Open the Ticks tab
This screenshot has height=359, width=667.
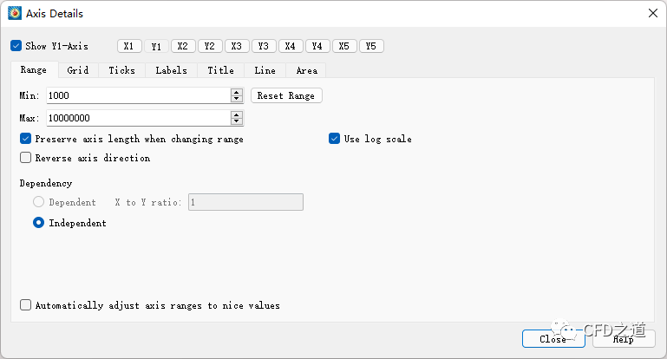point(121,70)
